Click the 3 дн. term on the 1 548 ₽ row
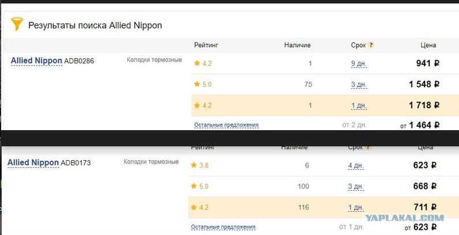 click(359, 85)
